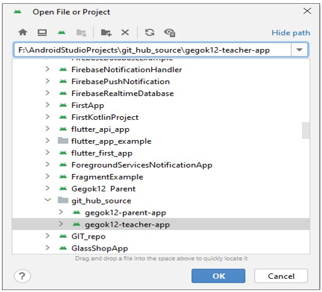322x292 pixels.
Task: Cancel the open project dialog
Action: [281, 276]
